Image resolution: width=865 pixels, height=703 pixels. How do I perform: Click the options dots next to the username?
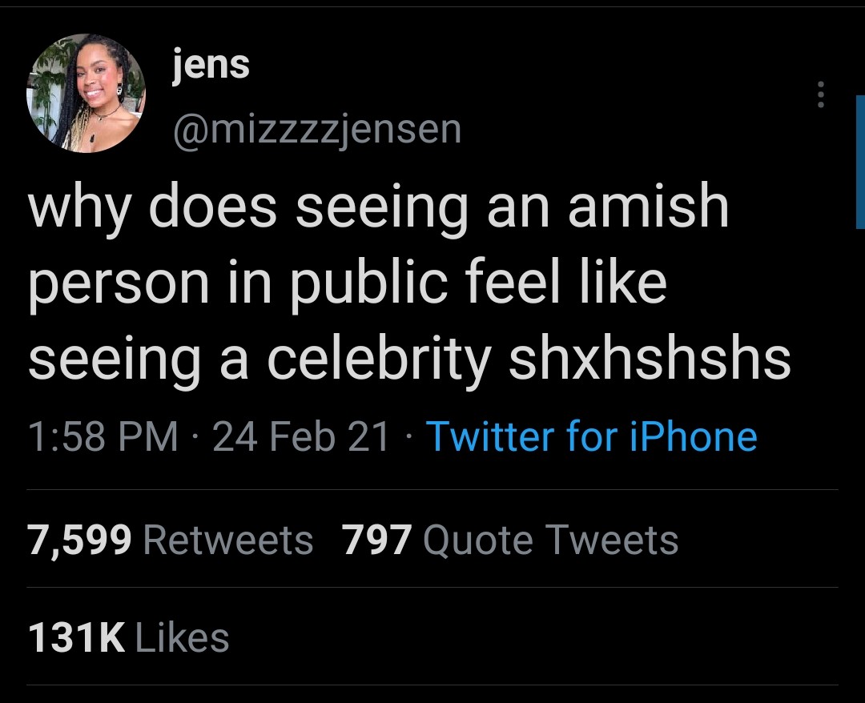coord(820,94)
